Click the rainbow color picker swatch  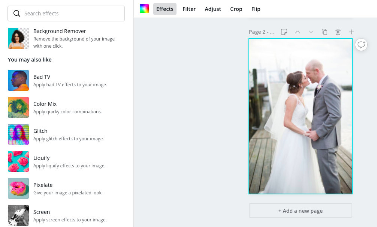[x=144, y=9]
